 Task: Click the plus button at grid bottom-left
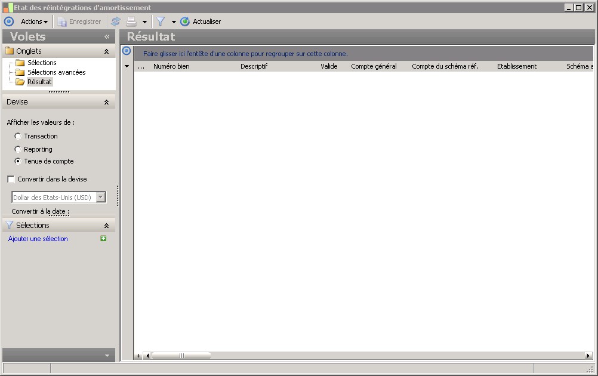pos(138,356)
